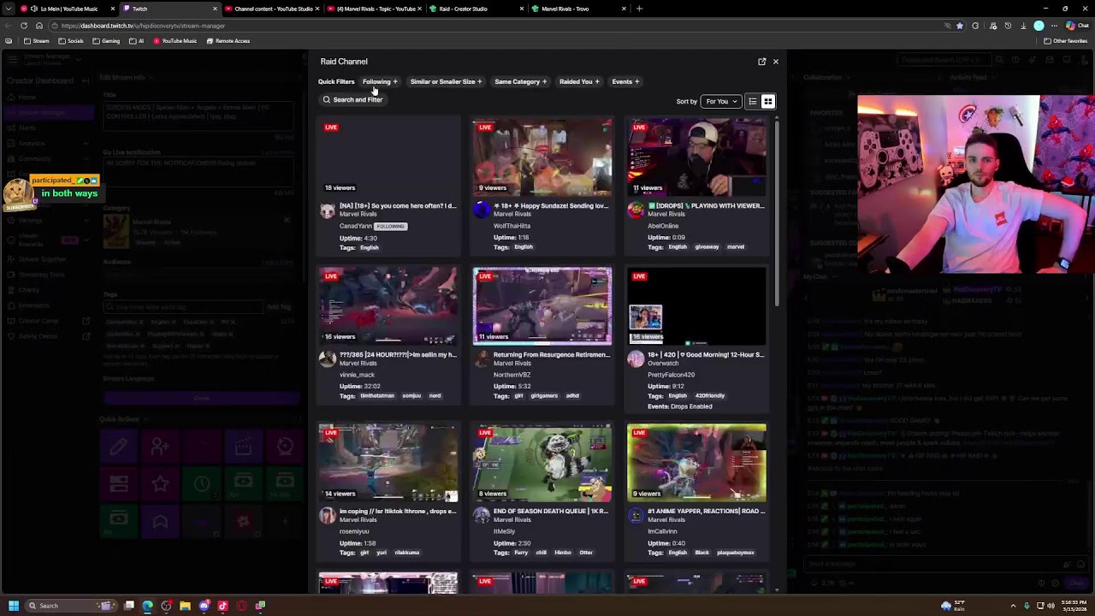Select rosemiyuu's stream thumbnail
The width and height of the screenshot is (1095, 616).
[388, 463]
